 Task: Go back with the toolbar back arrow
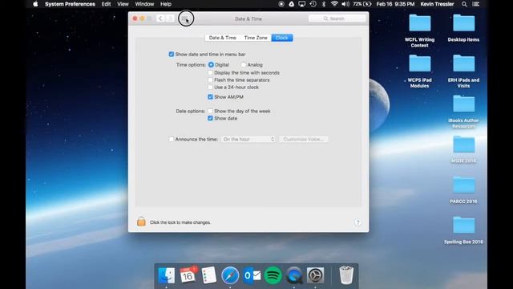coord(160,18)
